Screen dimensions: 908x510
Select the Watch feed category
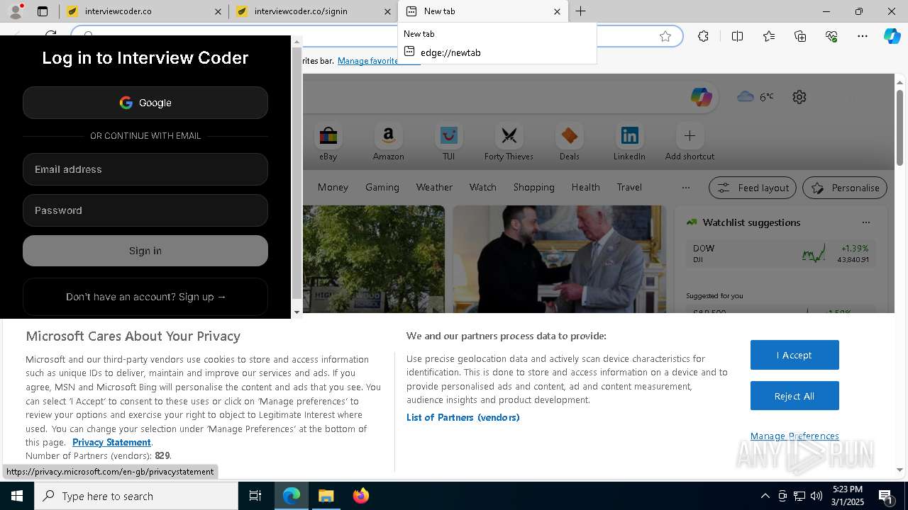point(483,187)
